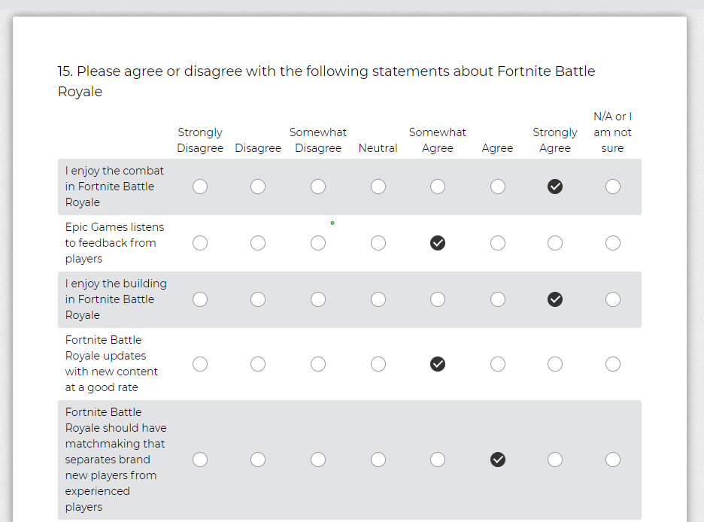704x522 pixels.
Task: Click checked Somewhat Agree for Epic Games feedback
Action: (438, 243)
